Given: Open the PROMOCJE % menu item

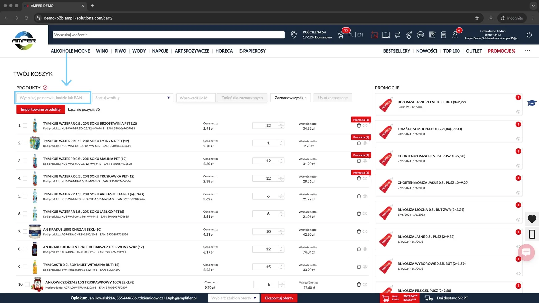Looking at the screenshot, I should click(502, 51).
